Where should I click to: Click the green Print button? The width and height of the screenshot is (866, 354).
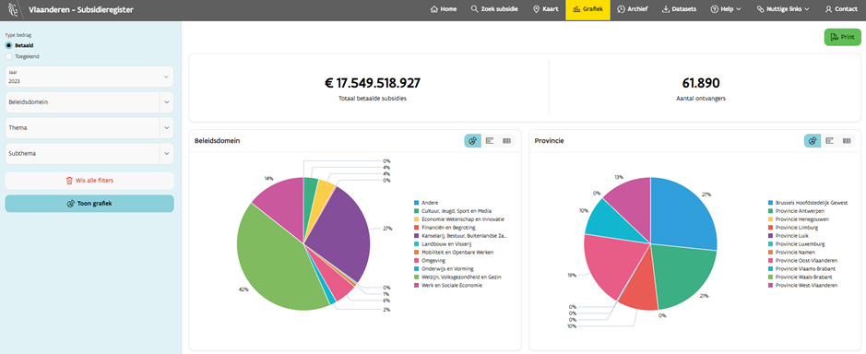842,37
